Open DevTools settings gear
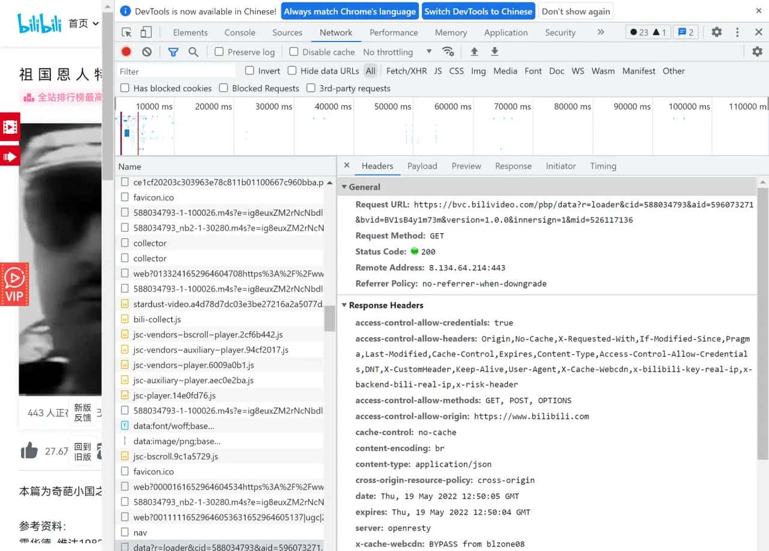The width and height of the screenshot is (769, 551). click(x=717, y=32)
